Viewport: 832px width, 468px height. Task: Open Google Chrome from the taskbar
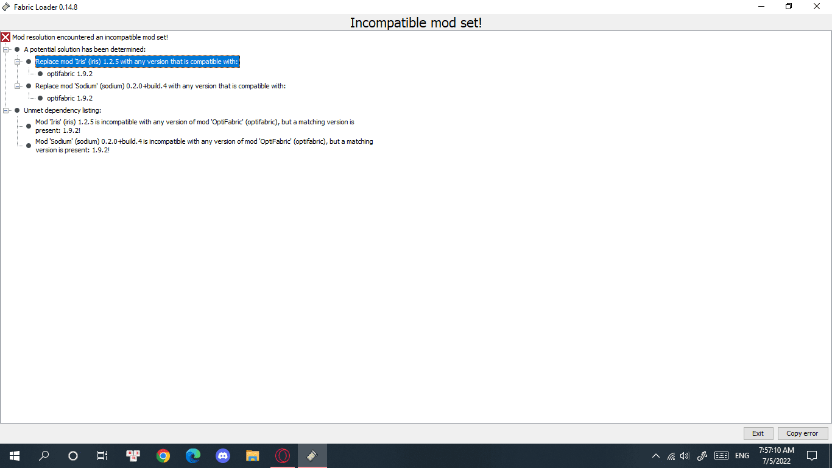[163, 456]
